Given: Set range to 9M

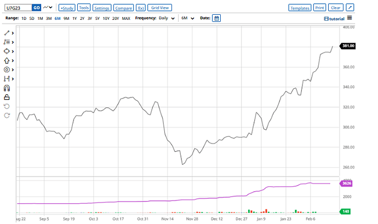Looking at the screenshot, I should pos(66,18).
